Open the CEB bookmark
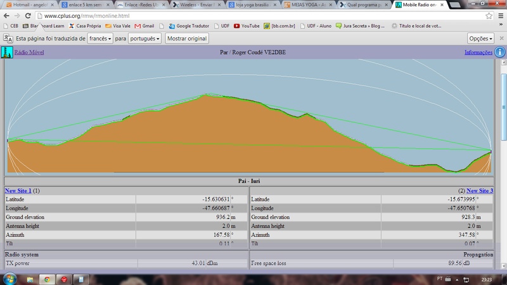The width and height of the screenshot is (507, 285). tap(11, 26)
